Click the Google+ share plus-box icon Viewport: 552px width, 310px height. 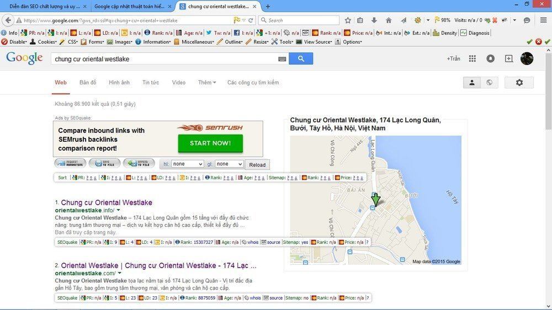509,59
